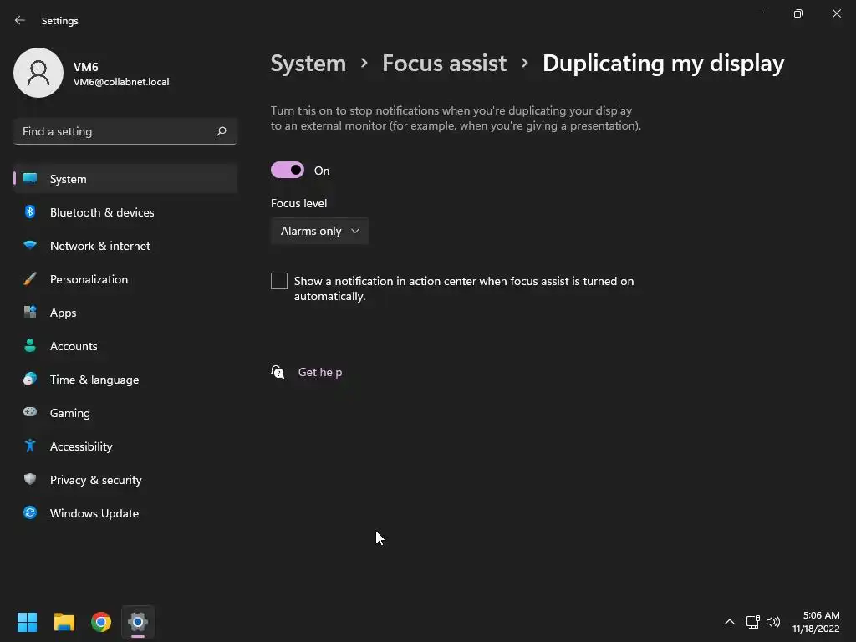Open the Accounts settings section
Viewport: 856px width, 642px height.
tap(74, 346)
